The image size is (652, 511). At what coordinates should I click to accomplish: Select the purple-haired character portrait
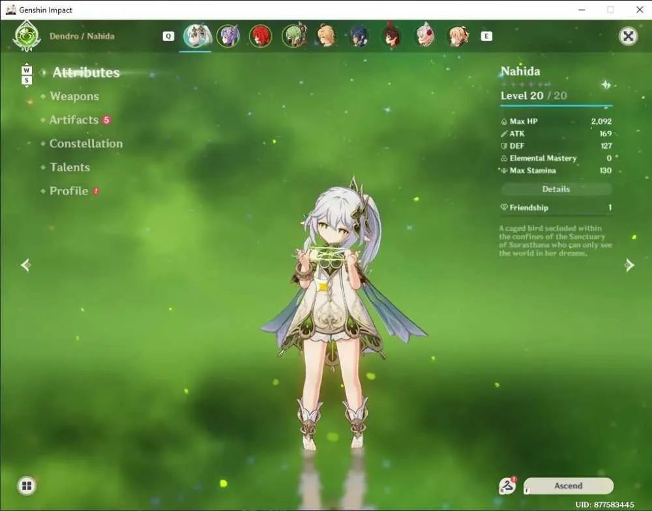pos(228,36)
